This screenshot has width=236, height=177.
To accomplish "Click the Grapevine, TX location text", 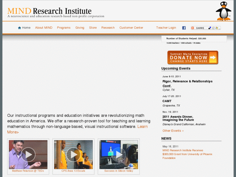I will coord(171,106).
